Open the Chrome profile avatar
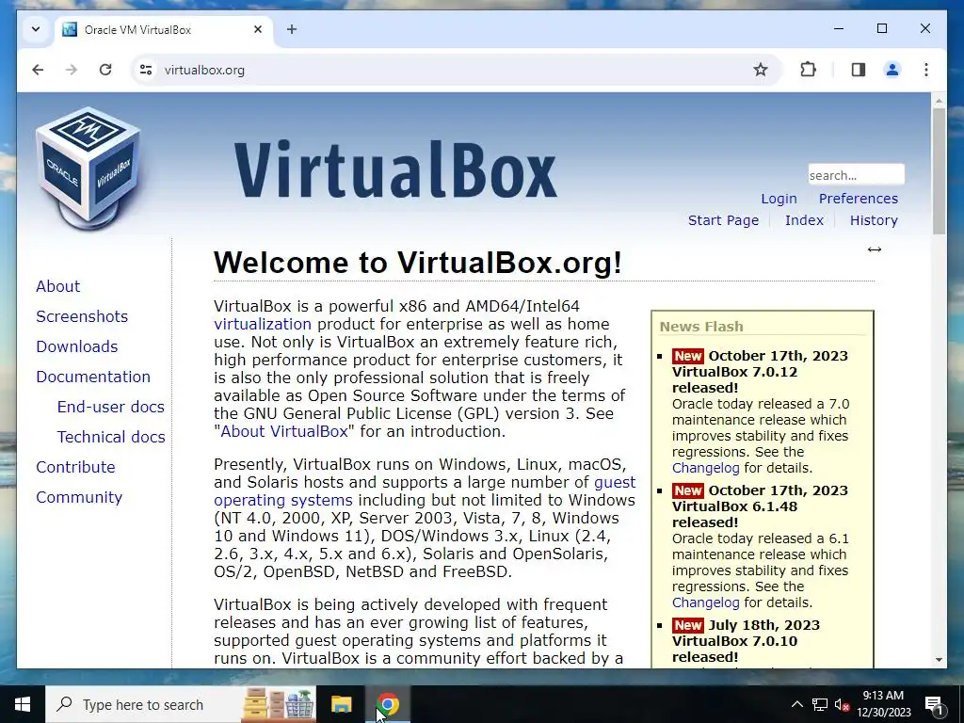Screen dimensions: 964x723 point(892,70)
